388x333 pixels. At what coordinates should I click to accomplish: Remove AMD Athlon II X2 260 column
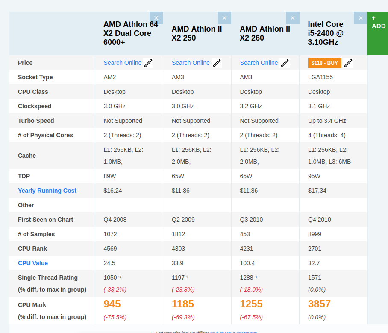click(x=292, y=18)
